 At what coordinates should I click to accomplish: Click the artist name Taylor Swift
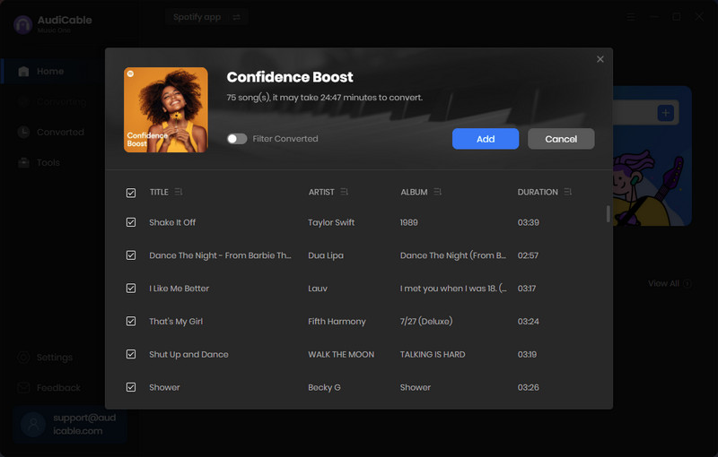[331, 222]
